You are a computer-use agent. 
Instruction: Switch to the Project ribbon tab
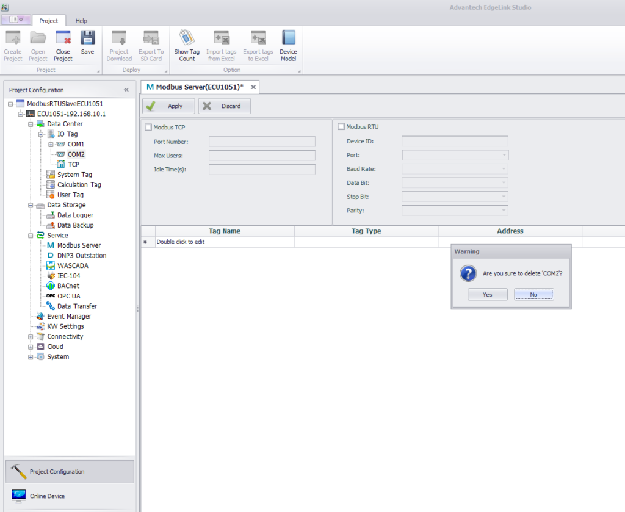pos(49,21)
